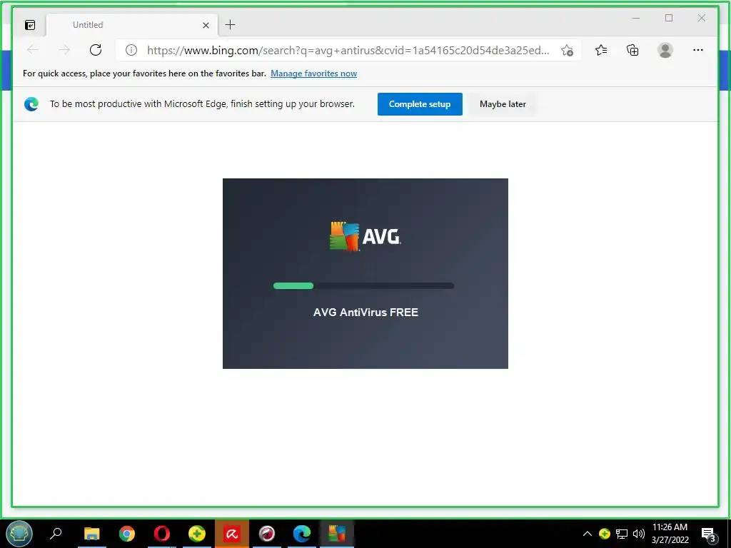Maximize the Edge window
The image size is (731, 548).
669,18
